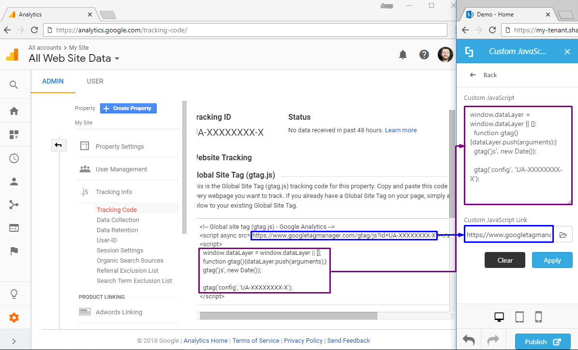Click Clear button
This screenshot has width=578, height=350.
[x=504, y=260]
